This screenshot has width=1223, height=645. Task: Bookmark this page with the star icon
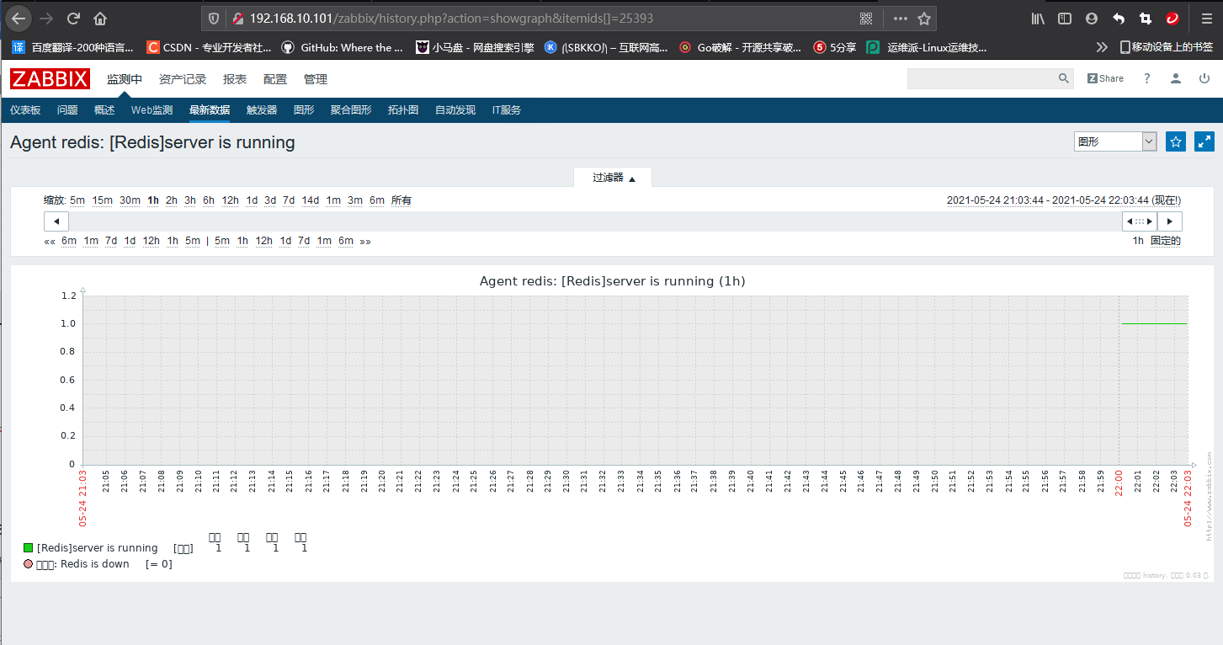(924, 18)
